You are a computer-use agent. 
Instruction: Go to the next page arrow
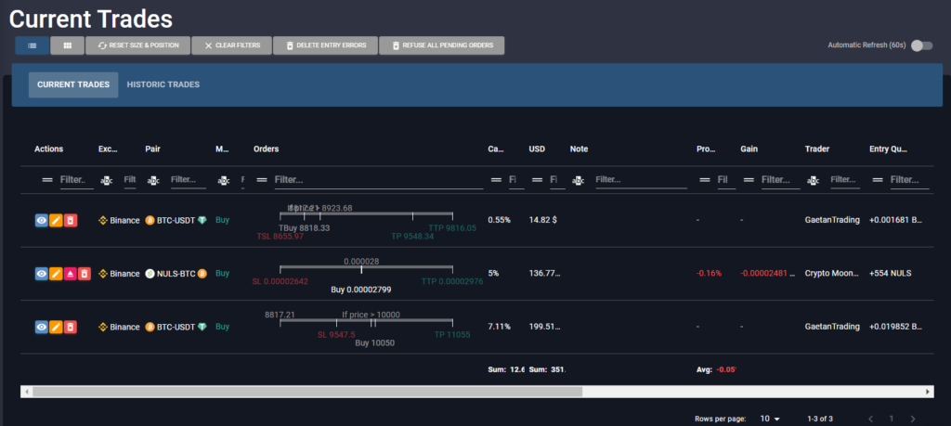pos(912,419)
